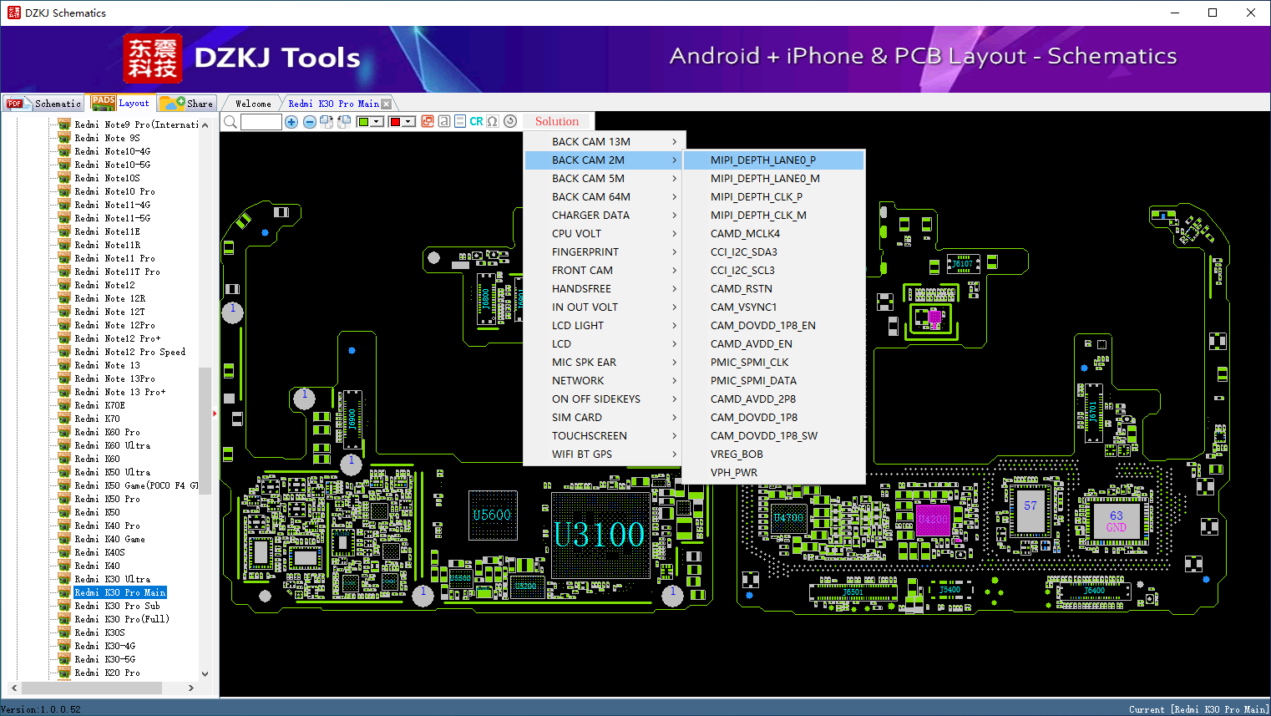The height and width of the screenshot is (716, 1271).
Task: Click the rotate counter-clockwise pages icon
Action: click(x=343, y=122)
